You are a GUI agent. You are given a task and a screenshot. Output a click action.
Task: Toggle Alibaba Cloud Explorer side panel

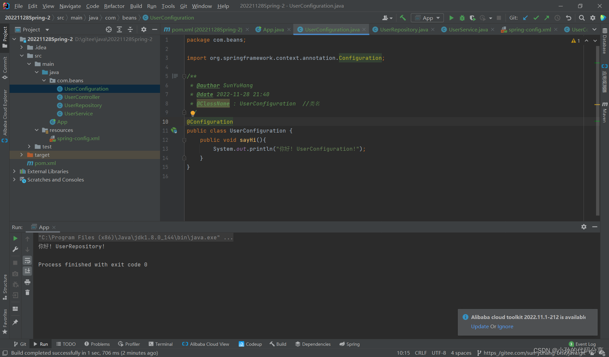tap(5, 116)
